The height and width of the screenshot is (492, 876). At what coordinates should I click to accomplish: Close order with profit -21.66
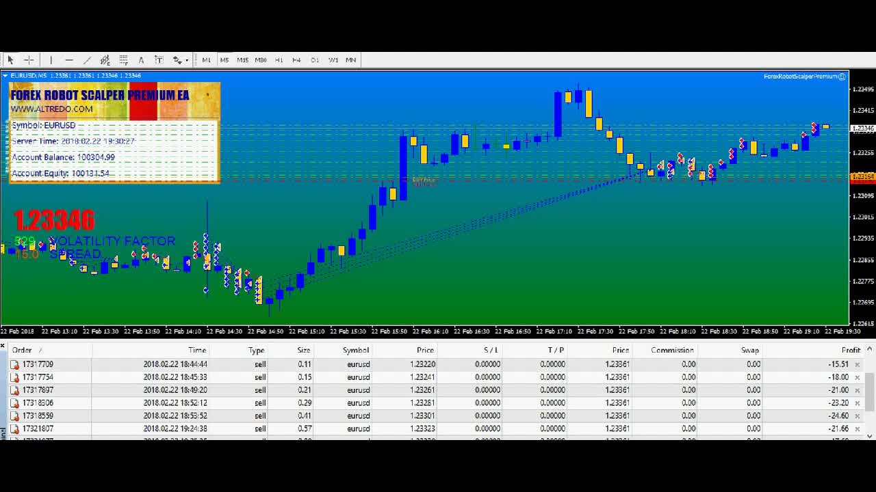[x=857, y=428]
